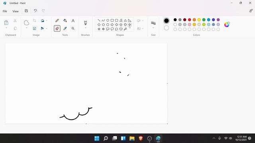
Task: Pick the dark red color swatch
Action: click(x=184, y=20)
